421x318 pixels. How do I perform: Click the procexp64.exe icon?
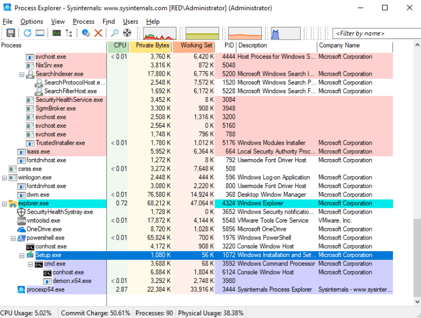click(21, 289)
